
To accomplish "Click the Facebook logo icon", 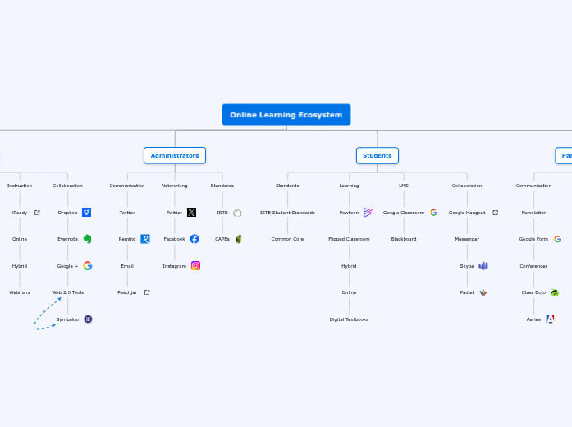I will click(x=194, y=239).
